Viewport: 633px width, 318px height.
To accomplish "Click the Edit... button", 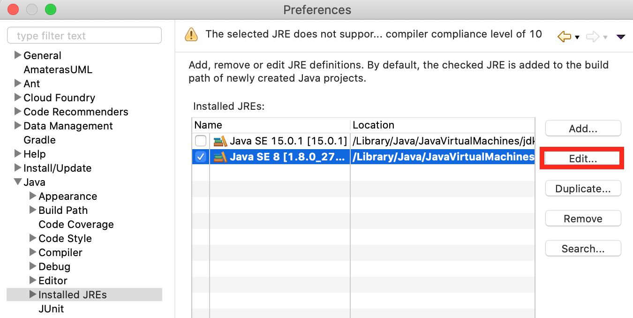I will click(583, 159).
